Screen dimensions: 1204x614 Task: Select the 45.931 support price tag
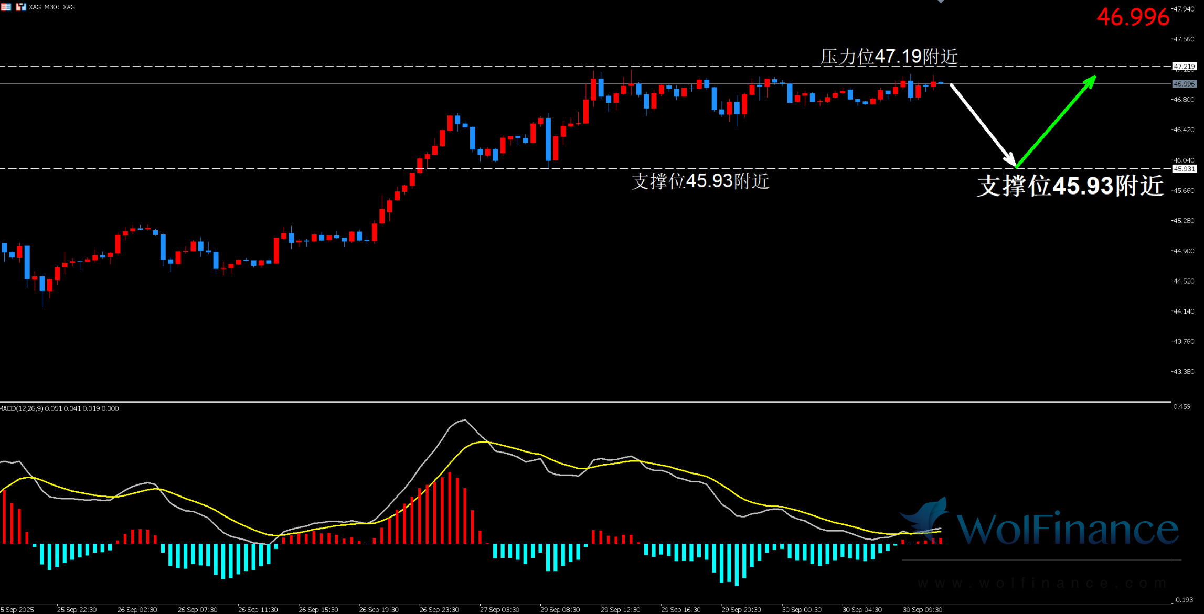[x=1184, y=169]
